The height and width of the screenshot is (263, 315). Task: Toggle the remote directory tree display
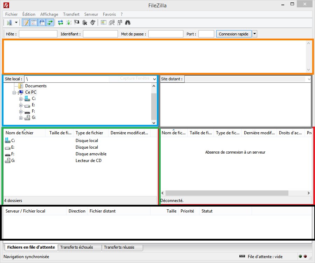(x=42, y=22)
